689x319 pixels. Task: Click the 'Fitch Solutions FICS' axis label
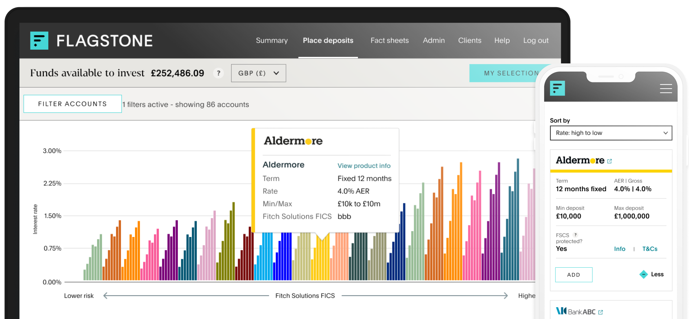(305, 296)
